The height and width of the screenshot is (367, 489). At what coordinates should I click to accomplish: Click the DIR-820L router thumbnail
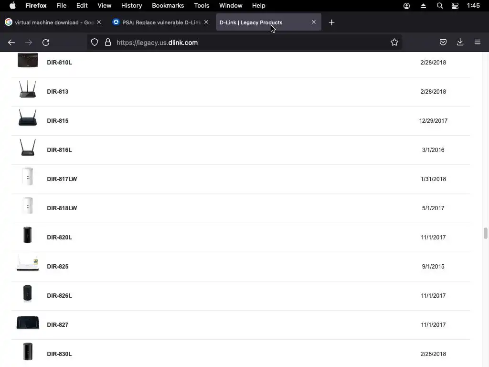28,235
